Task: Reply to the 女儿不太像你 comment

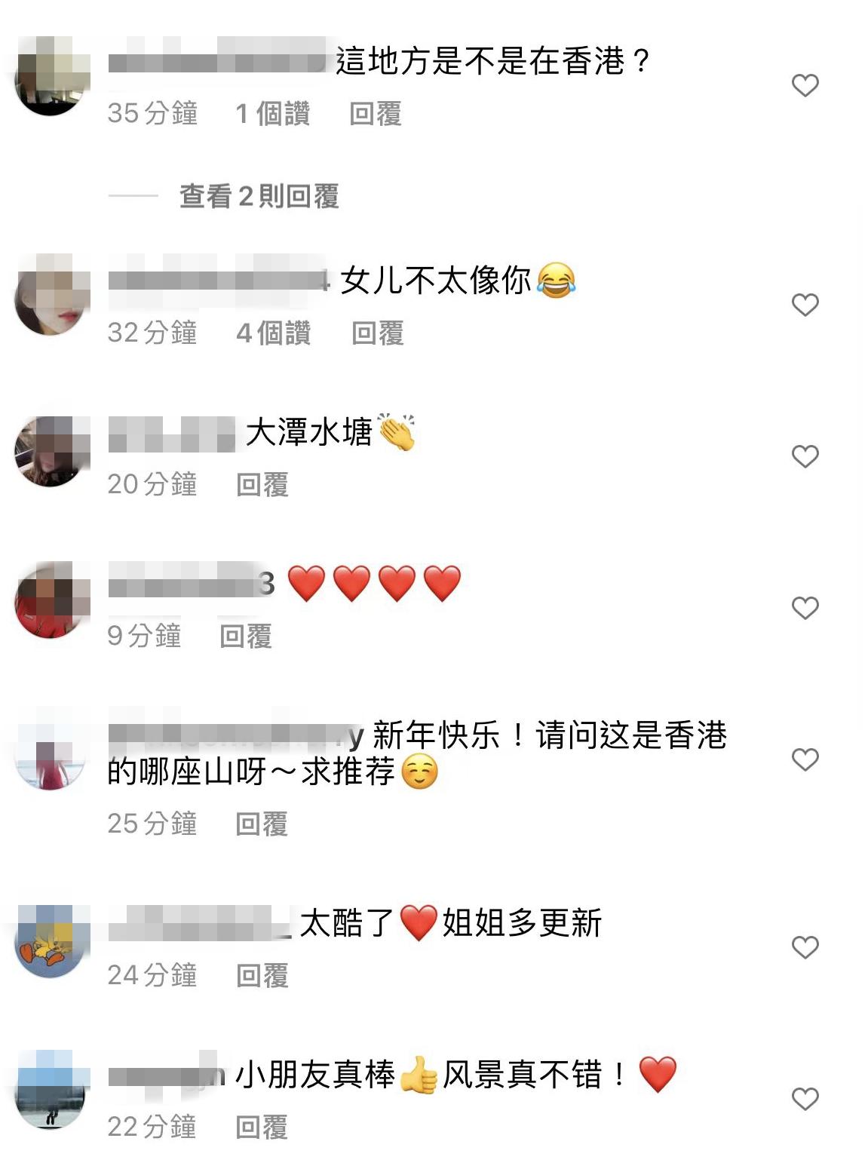Action: (377, 333)
